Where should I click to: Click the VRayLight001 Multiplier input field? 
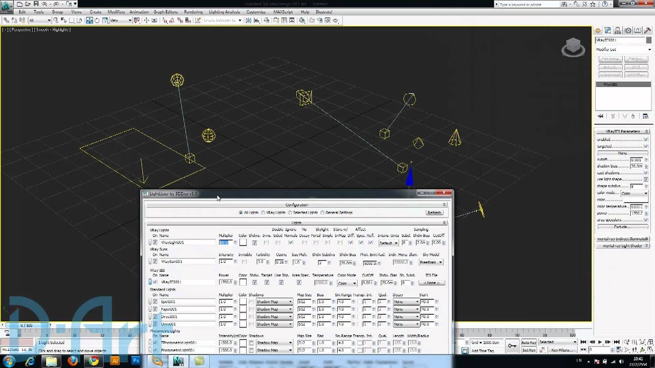coord(226,242)
